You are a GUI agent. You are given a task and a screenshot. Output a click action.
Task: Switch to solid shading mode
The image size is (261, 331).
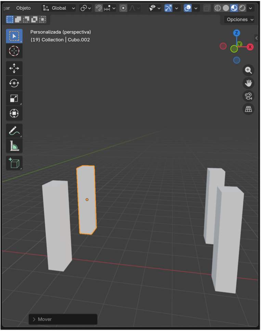point(226,8)
